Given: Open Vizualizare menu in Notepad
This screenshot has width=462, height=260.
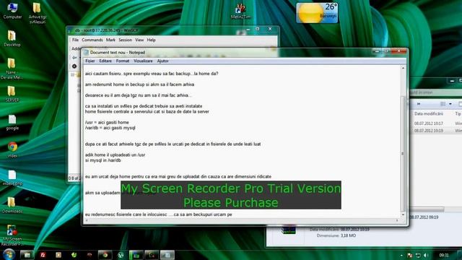Looking at the screenshot, I should tap(143, 61).
